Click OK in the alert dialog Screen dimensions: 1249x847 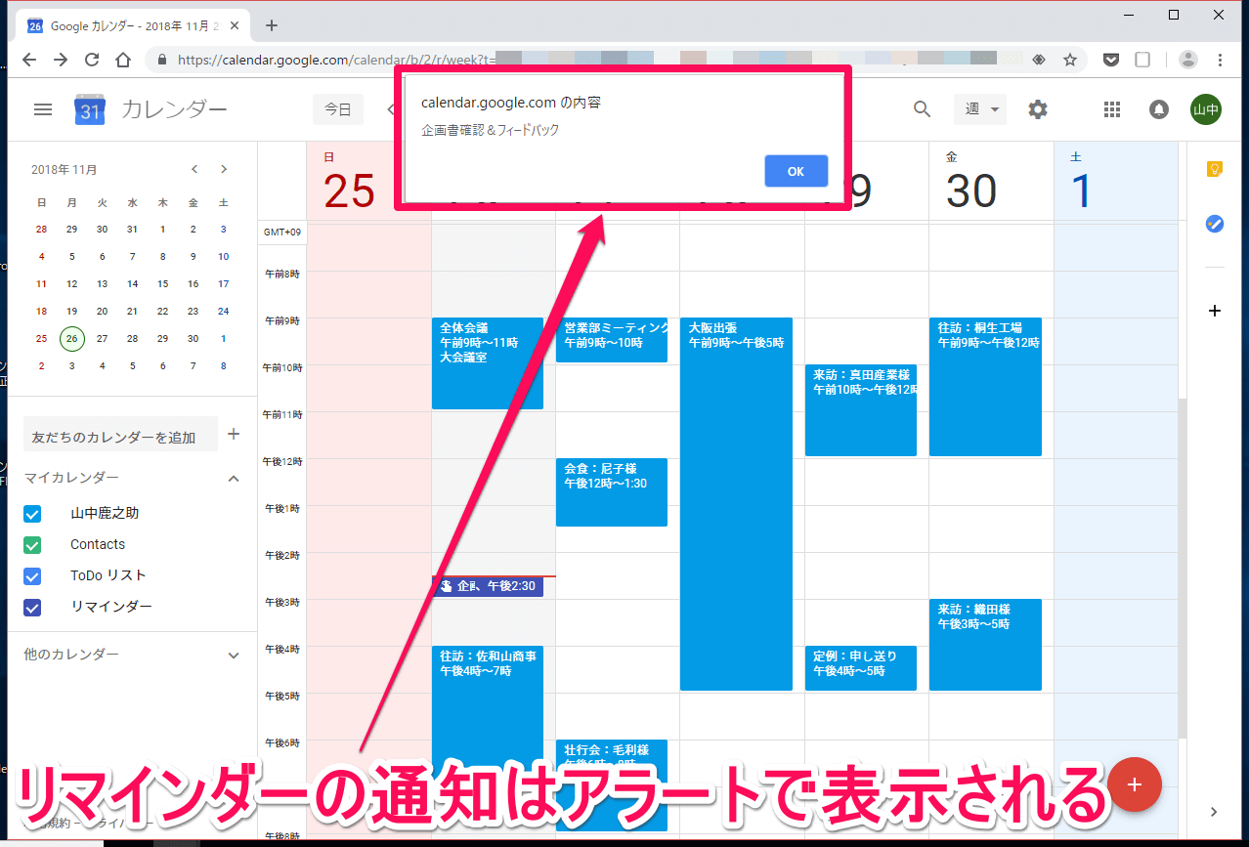pyautogui.click(x=796, y=171)
